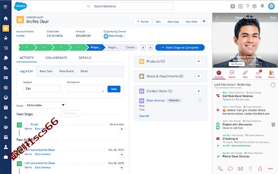Select the New Task tab
This screenshot has width=278, height=174.
(x=46, y=71)
